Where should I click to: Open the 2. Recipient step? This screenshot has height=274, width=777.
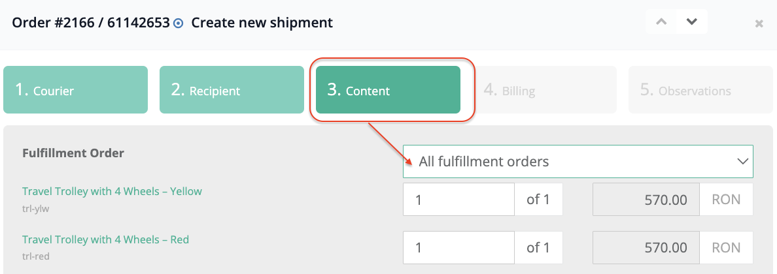(232, 90)
